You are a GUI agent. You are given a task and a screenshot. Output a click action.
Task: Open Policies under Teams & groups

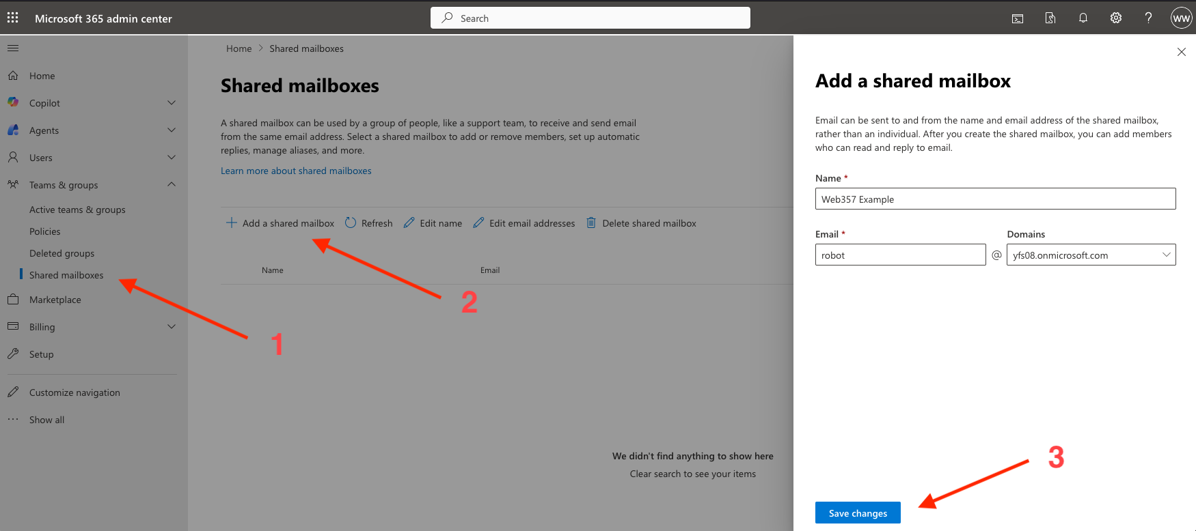(x=45, y=231)
